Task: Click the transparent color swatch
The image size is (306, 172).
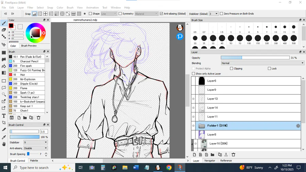Action: (20, 26)
